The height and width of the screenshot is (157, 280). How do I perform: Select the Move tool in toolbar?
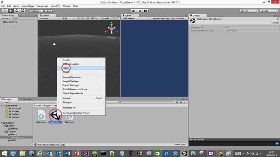point(11,11)
